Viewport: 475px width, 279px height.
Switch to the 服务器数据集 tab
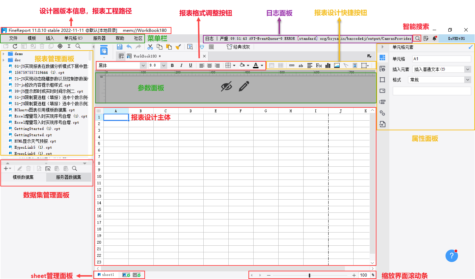pyautogui.click(x=69, y=177)
